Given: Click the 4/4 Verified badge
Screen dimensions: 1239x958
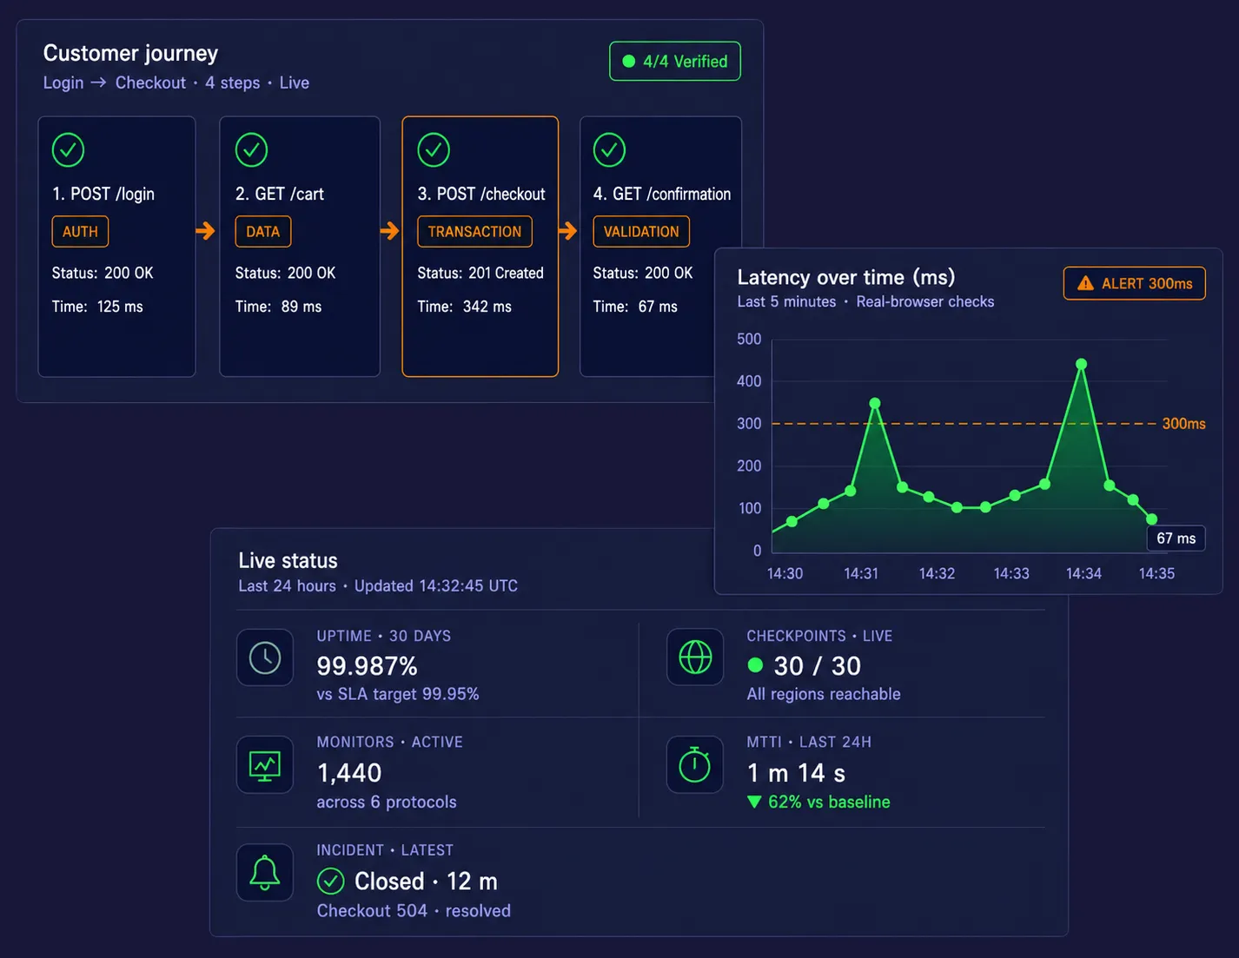Looking at the screenshot, I should 675,62.
